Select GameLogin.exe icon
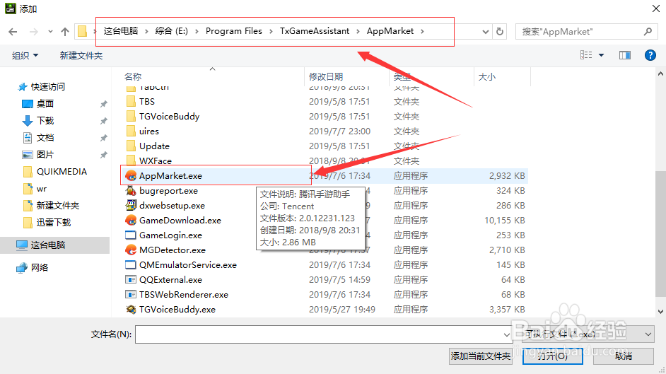This screenshot has width=666, height=374. point(131,235)
